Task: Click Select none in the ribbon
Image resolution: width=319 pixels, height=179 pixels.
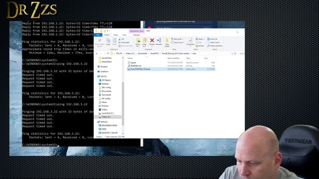Action: click(x=213, y=42)
